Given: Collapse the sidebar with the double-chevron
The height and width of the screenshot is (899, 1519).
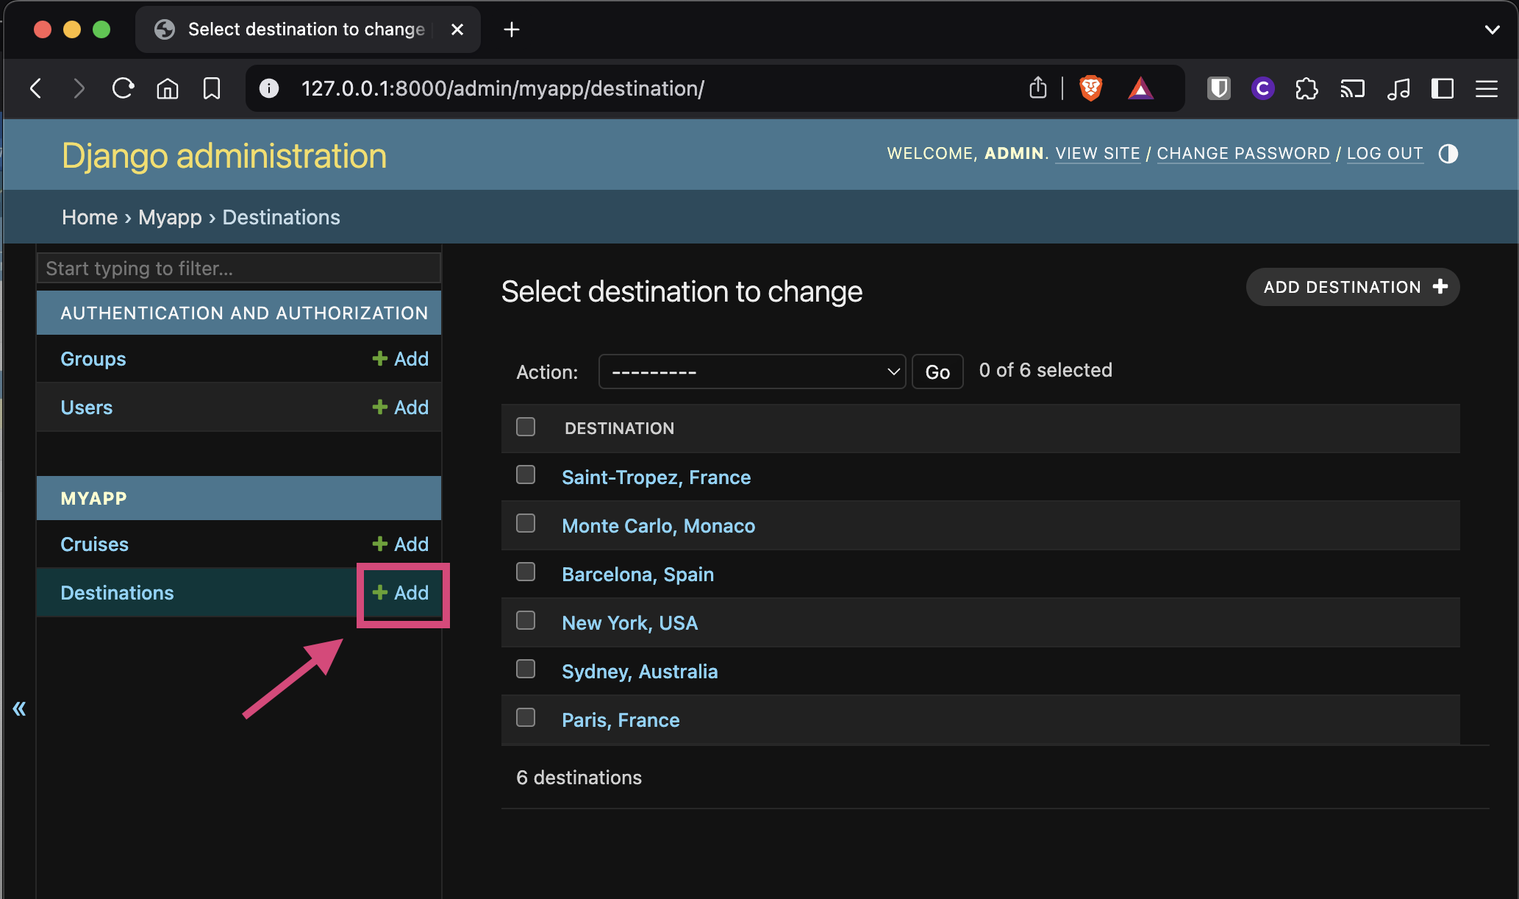Looking at the screenshot, I should click(x=19, y=708).
